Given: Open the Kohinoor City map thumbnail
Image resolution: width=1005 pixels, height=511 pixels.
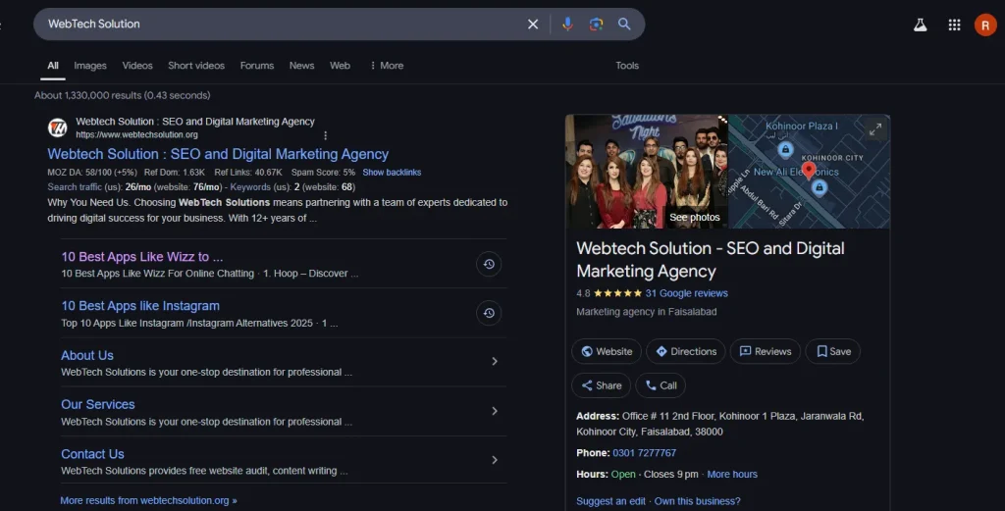Looking at the screenshot, I should click(809, 172).
